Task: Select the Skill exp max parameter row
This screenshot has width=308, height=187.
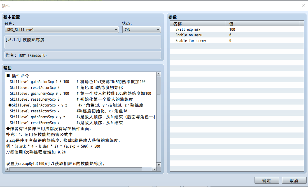Action: tap(237, 29)
